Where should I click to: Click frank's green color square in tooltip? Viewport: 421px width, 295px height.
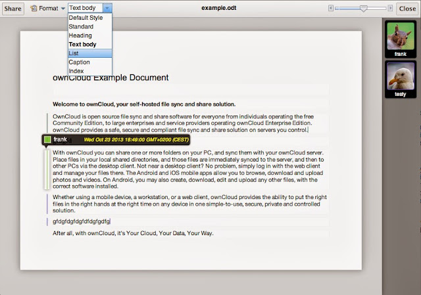tap(47, 139)
